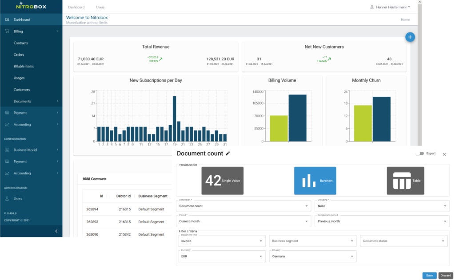The height and width of the screenshot is (280, 455).
Task: Click the user avatar icon by Henner Heistermann
Action: click(x=372, y=7)
